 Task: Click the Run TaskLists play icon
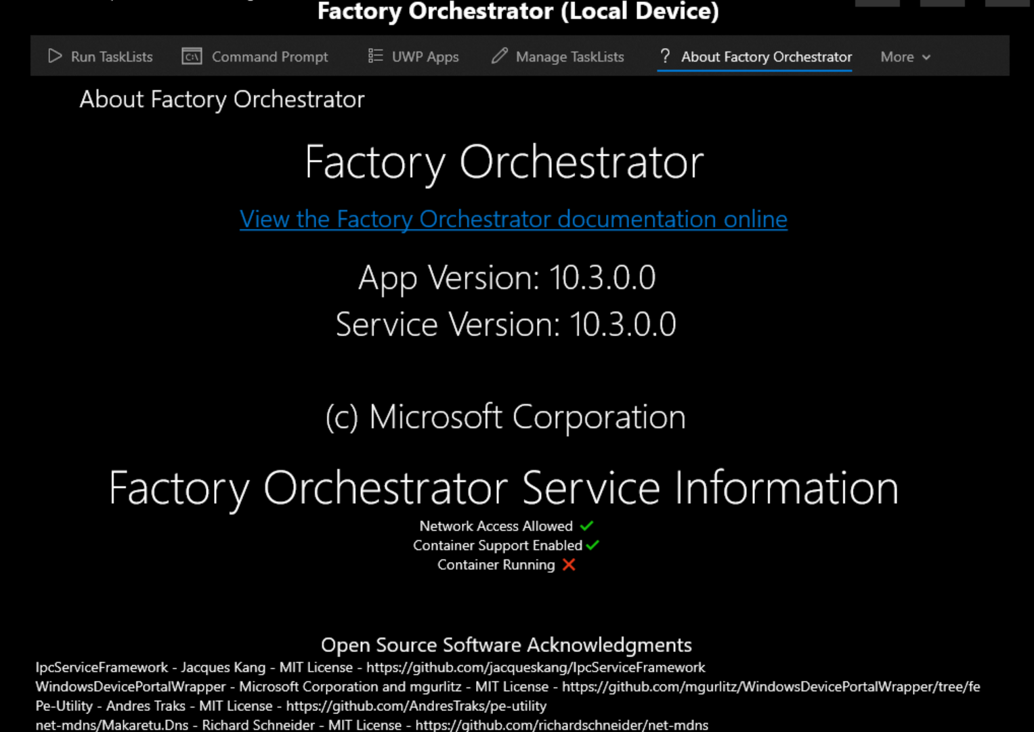click(x=55, y=56)
